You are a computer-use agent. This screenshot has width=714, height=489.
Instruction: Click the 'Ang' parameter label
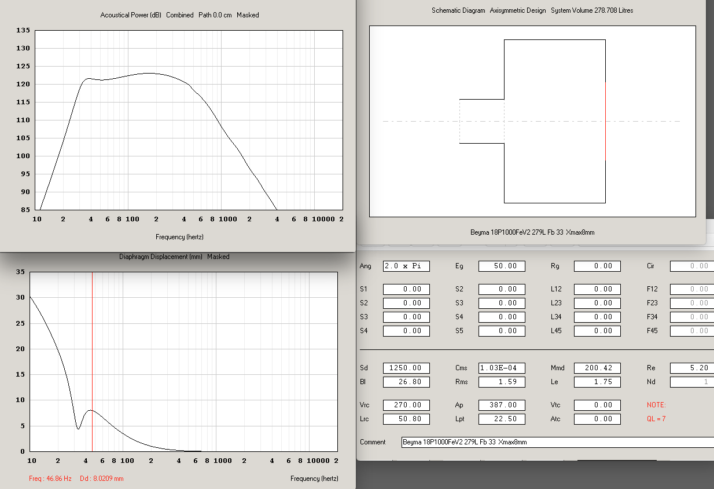point(365,267)
